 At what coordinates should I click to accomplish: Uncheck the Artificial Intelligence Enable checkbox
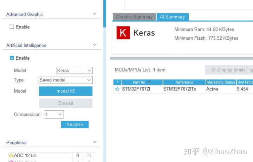pyautogui.click(x=12, y=58)
